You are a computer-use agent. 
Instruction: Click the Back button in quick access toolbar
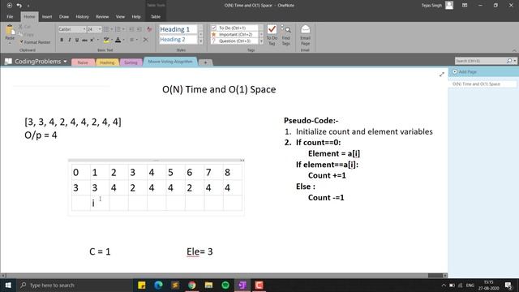tap(9, 6)
